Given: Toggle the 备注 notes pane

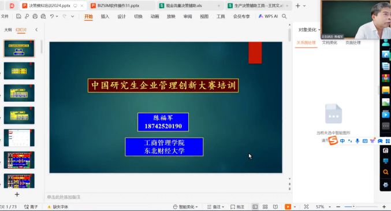Looking at the screenshot, I should [215, 207].
